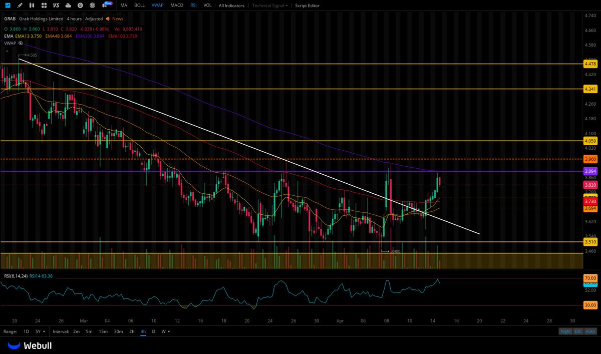Expand the Technical Signal dropdown
Screen dimensions: 601x354
(x=270, y=5)
